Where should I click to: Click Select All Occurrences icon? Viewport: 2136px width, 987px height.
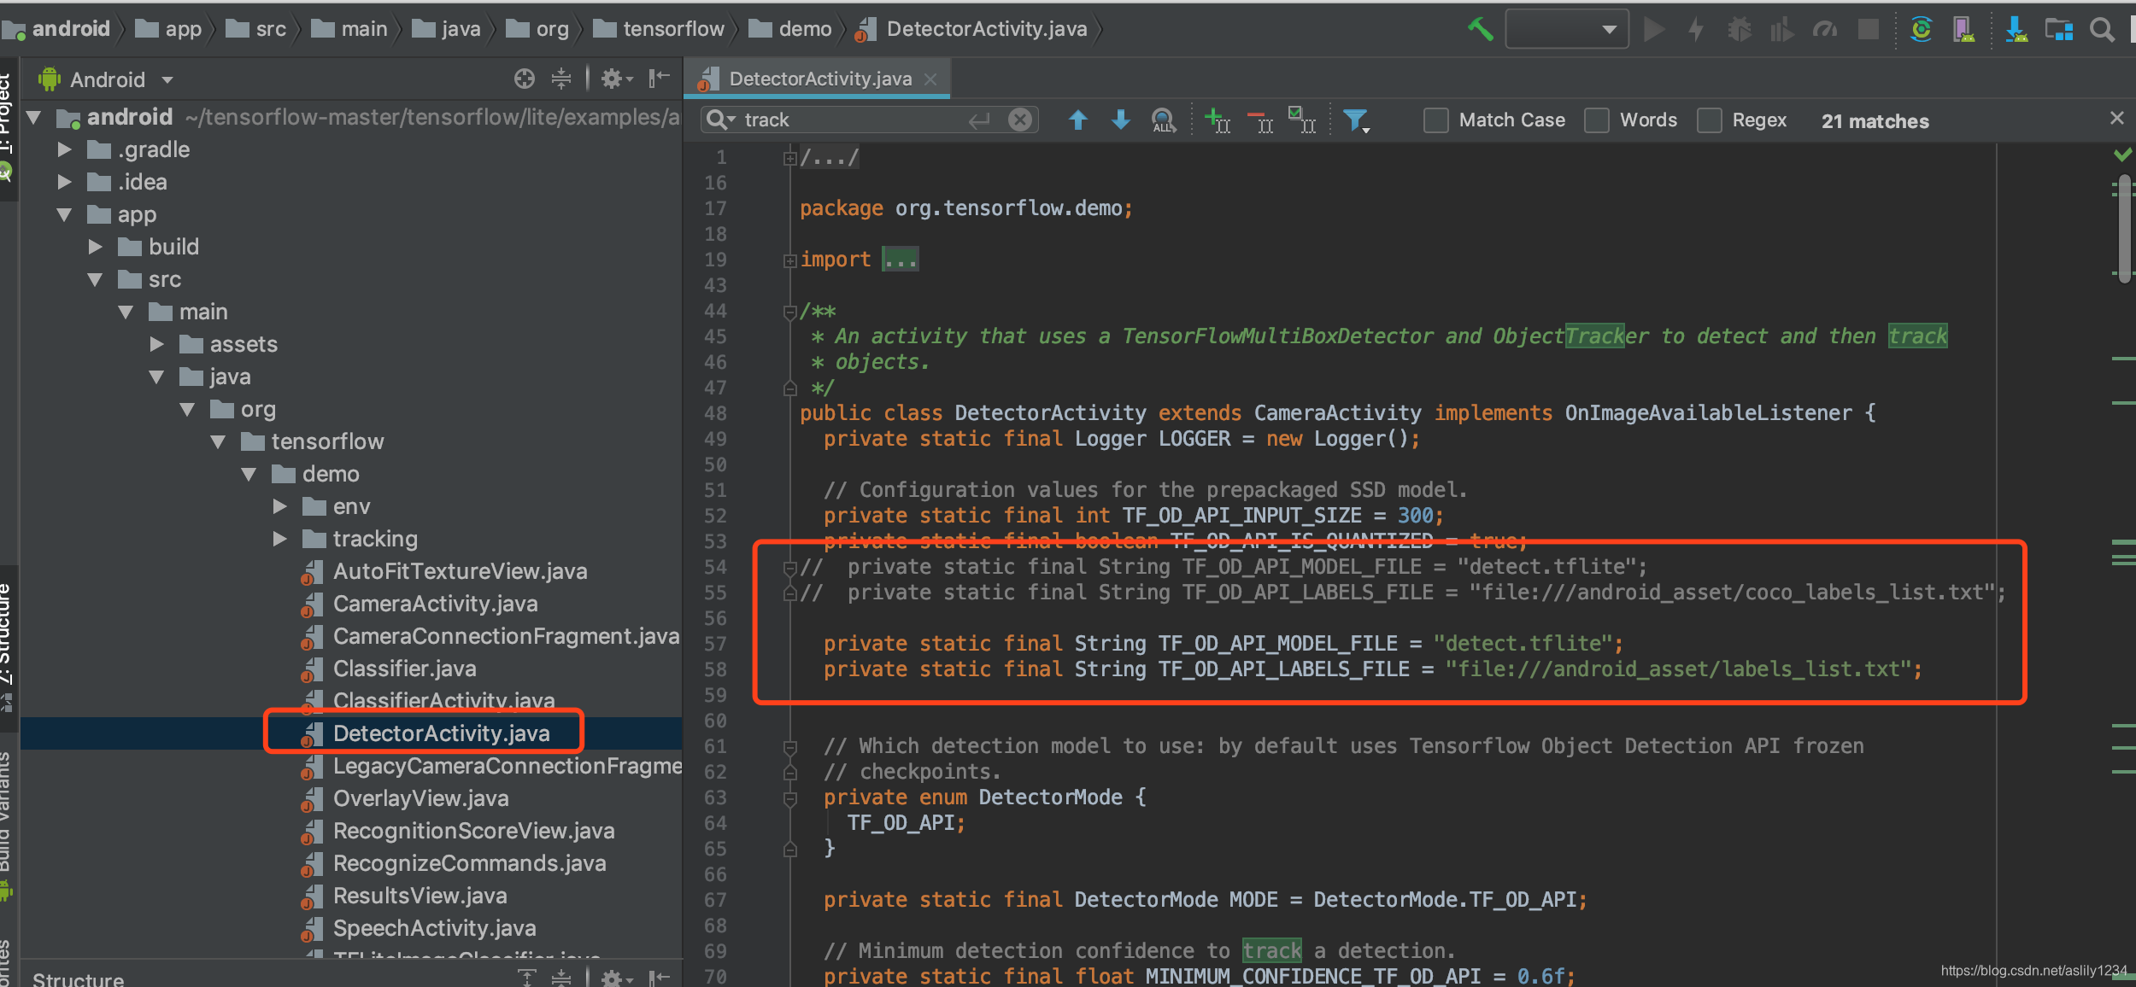[1304, 120]
